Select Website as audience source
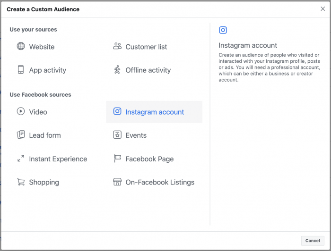Image resolution: width=331 pixels, height=251 pixels. coord(42,47)
